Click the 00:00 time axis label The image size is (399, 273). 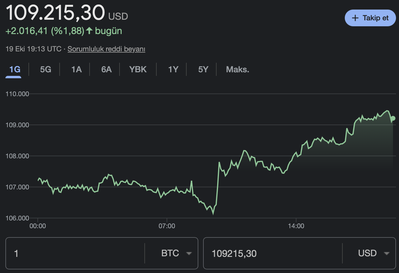click(x=38, y=226)
